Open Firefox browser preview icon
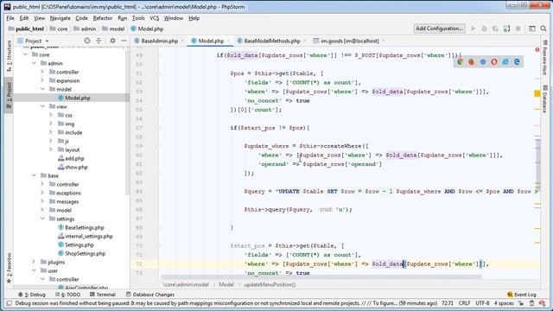 click(x=471, y=62)
